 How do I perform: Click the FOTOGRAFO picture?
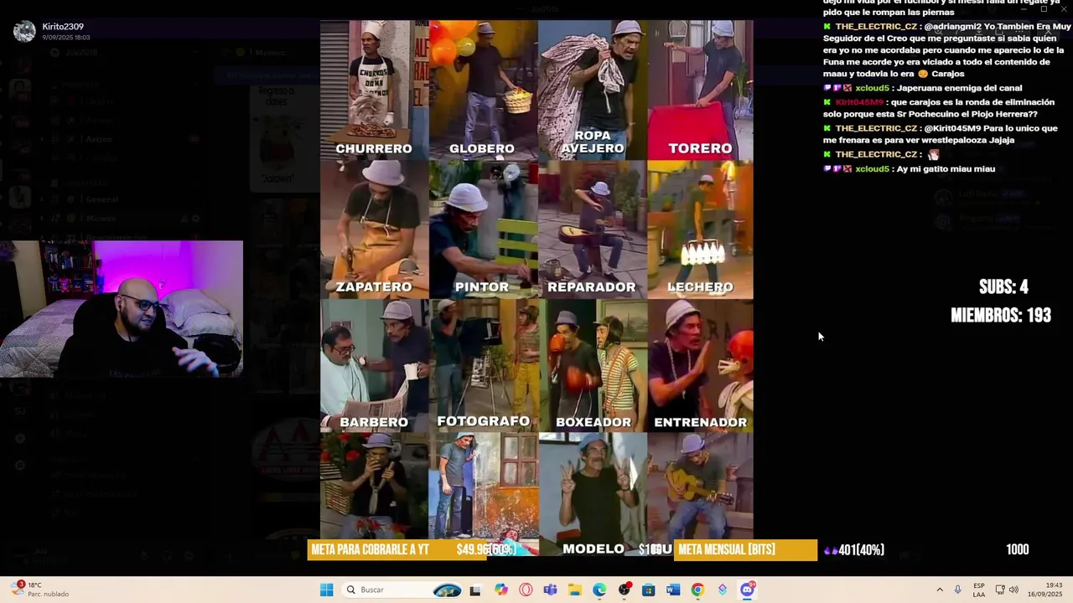pyautogui.click(x=483, y=365)
